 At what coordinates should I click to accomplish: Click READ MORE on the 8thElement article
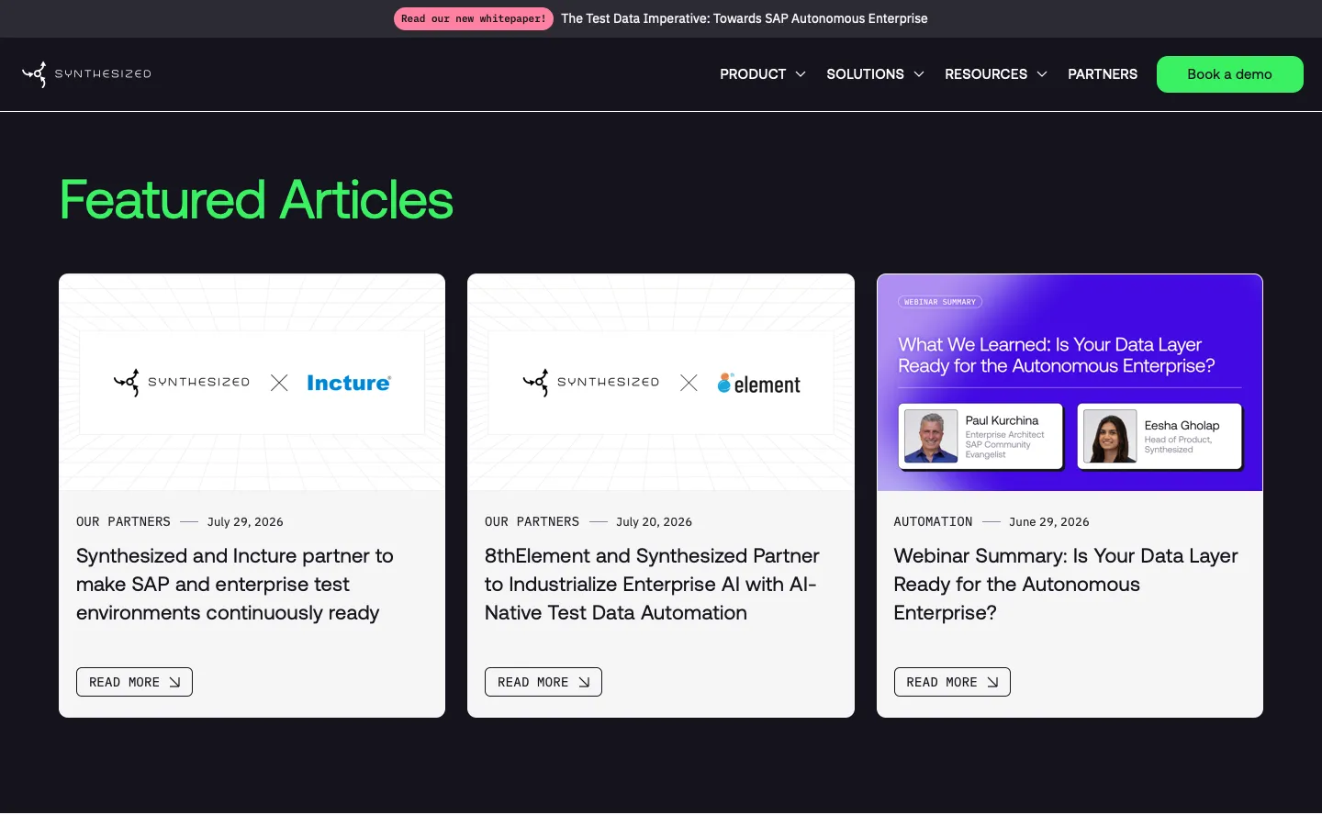click(x=543, y=682)
